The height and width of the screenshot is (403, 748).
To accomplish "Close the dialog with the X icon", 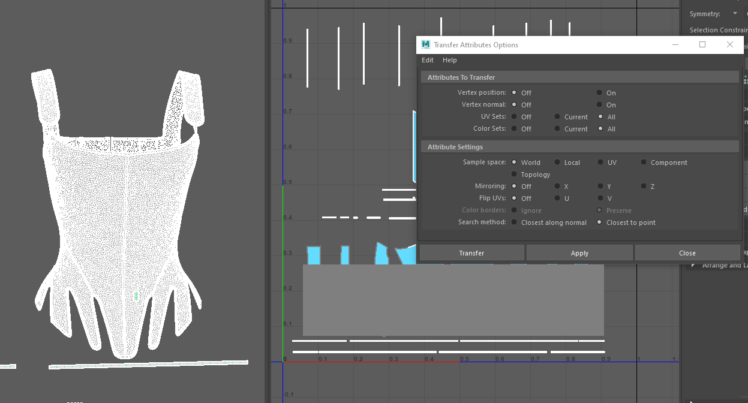I will (x=729, y=44).
